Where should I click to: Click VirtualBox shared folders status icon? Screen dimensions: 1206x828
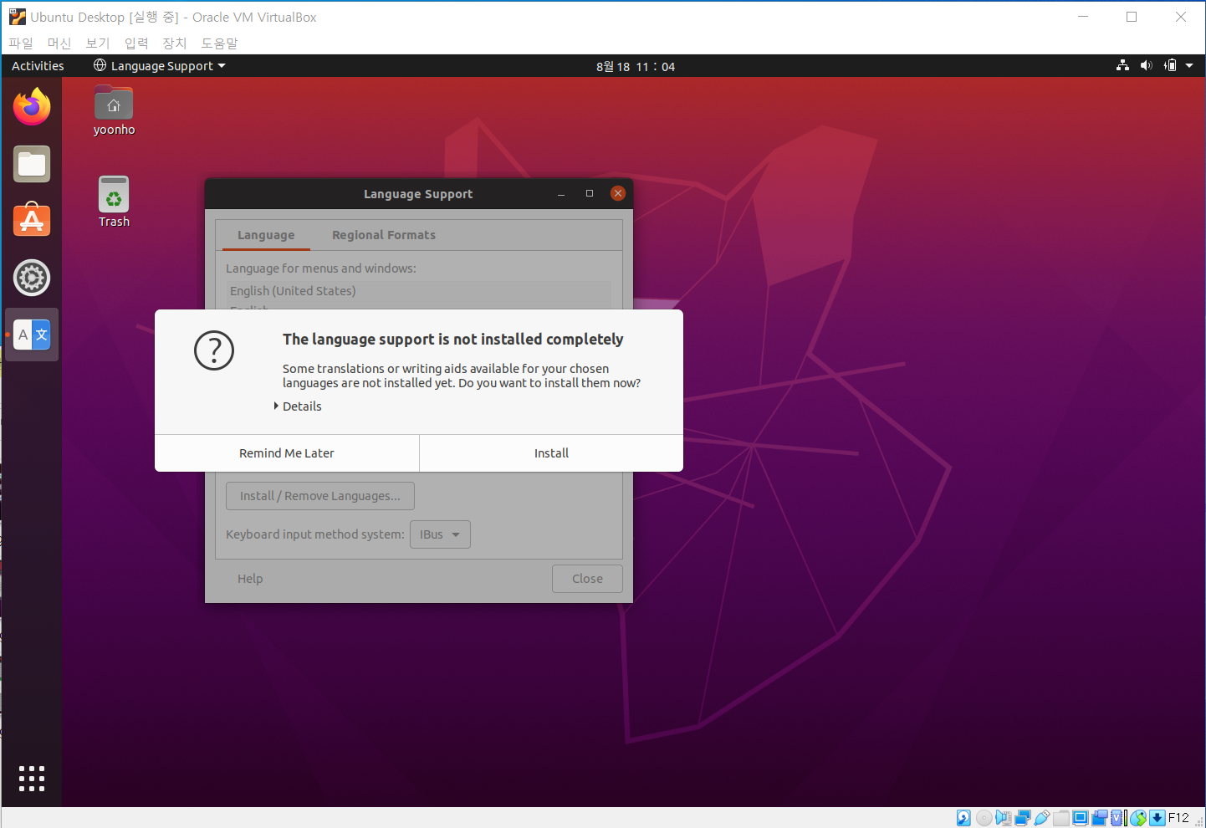(1060, 818)
